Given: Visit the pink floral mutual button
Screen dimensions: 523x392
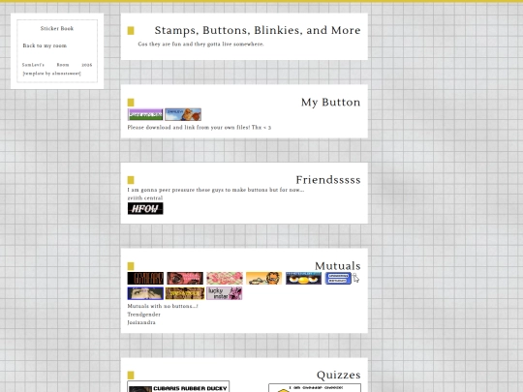Looking at the screenshot, I should tap(225, 279).
